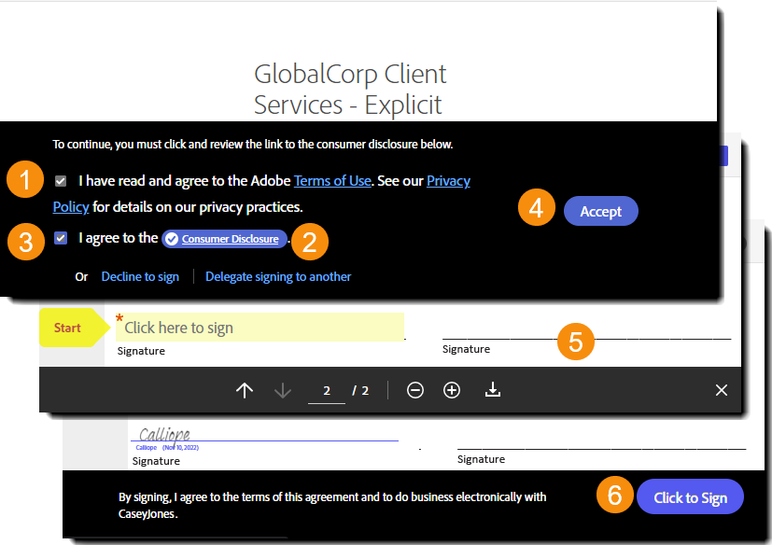Click the Calliope signature on the document
Viewport: 772px width, 545px height.
point(165,435)
